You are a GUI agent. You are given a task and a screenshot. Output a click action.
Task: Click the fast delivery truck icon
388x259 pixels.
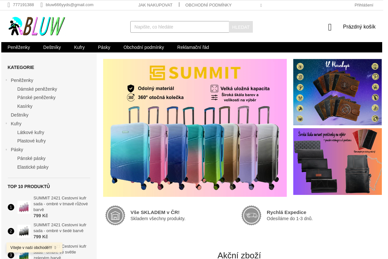coord(251,215)
